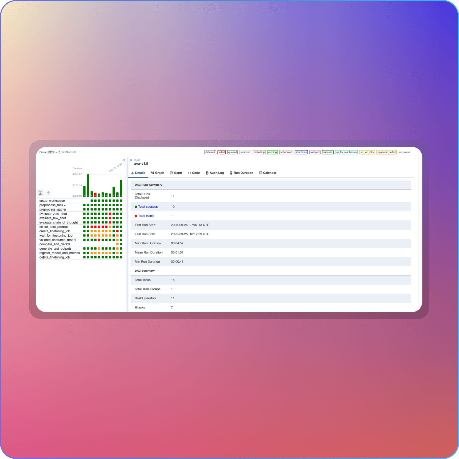Select the tallest green run duration bar
This screenshot has height=459, width=459.
(x=88, y=186)
